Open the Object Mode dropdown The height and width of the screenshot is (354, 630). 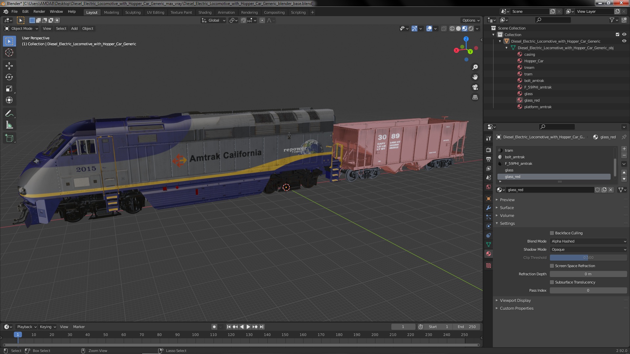(x=21, y=29)
